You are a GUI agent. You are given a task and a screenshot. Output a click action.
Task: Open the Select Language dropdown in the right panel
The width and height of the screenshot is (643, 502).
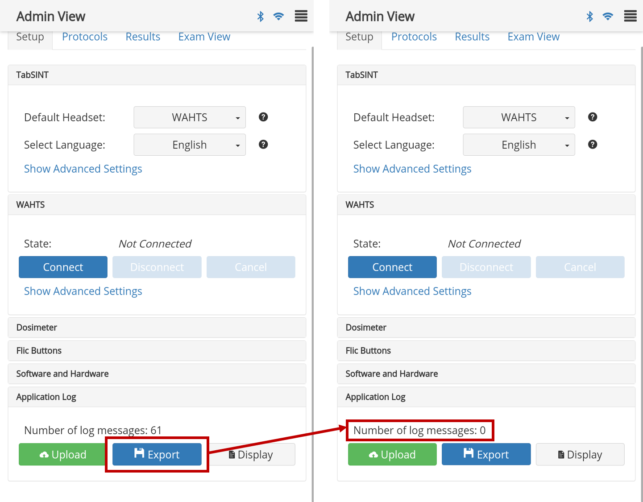519,145
